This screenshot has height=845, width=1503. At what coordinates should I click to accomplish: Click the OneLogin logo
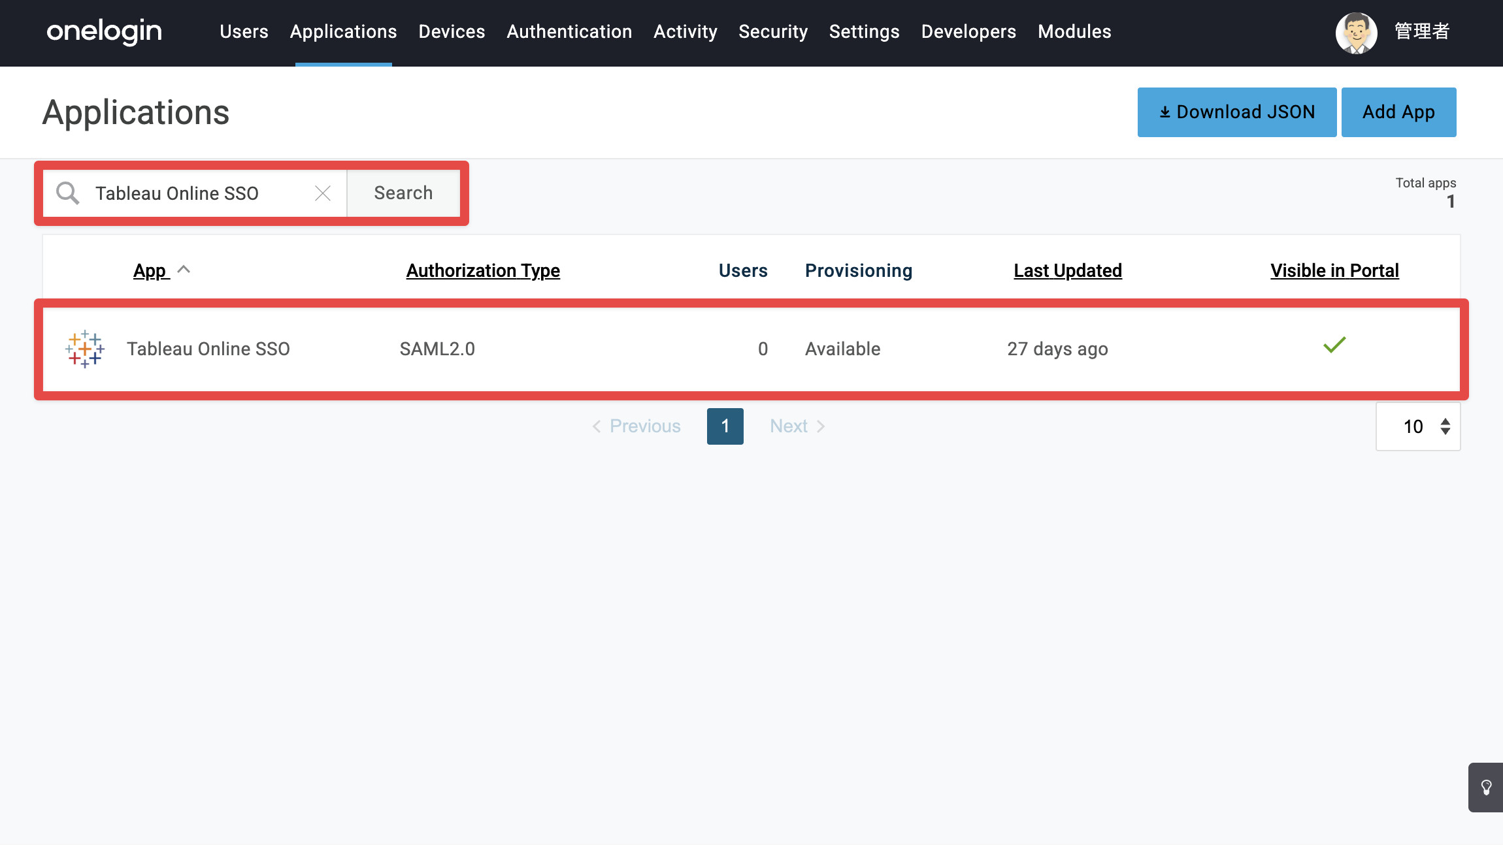[x=105, y=31]
